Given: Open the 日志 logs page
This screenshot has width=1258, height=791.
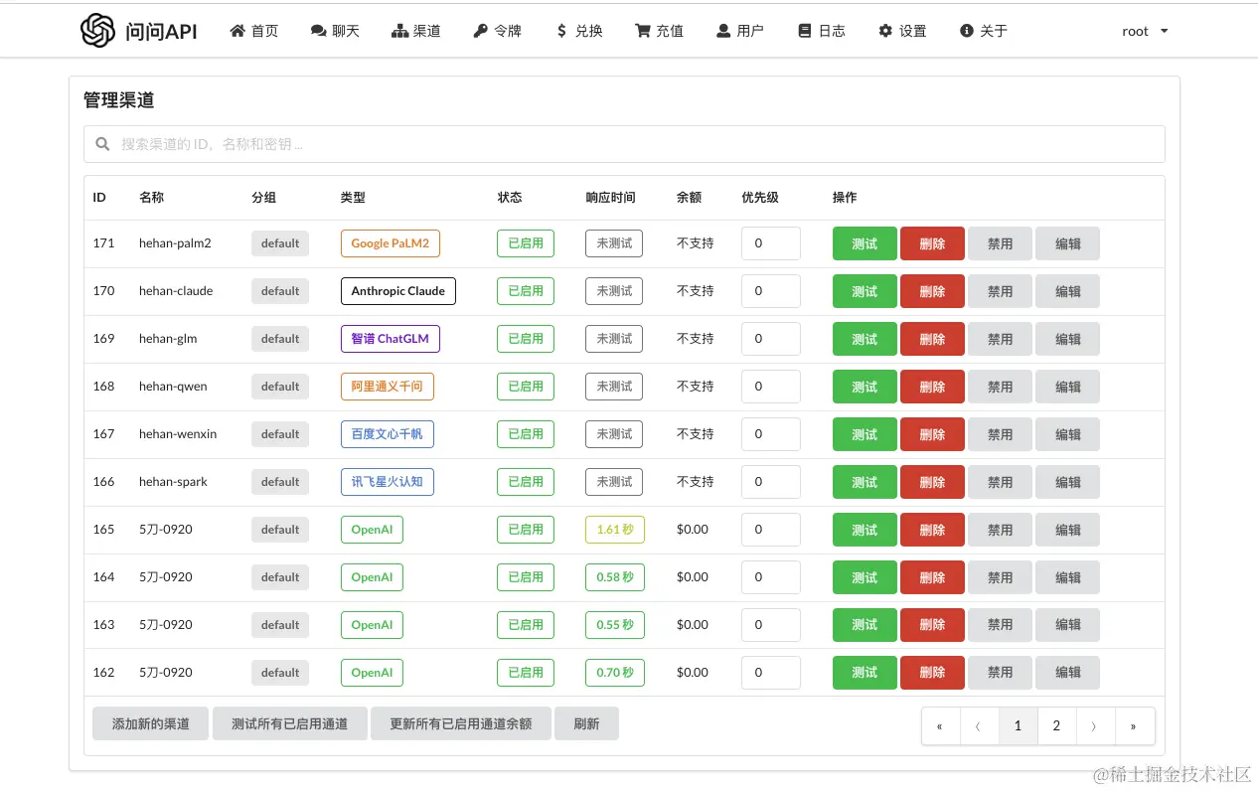Looking at the screenshot, I should pos(822,31).
